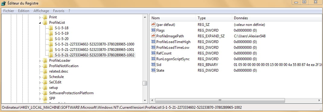323x112 pixels.
Task: Click the RunLogonScriptSync value icon
Action: (153, 59)
